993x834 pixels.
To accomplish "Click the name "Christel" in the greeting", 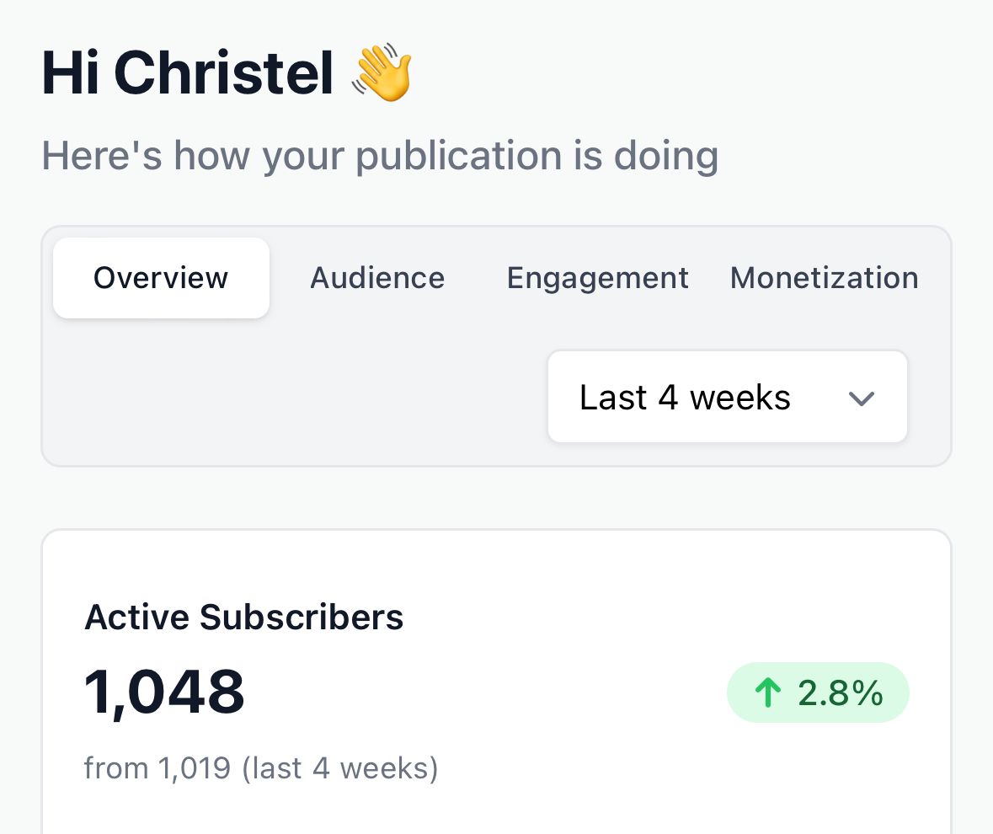I will point(224,74).
